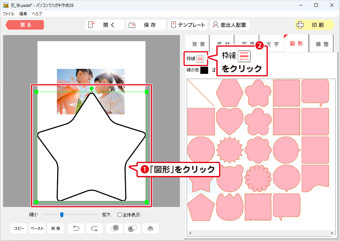The height and width of the screenshot is (241, 340).
Task: Switch to the 補整 tab
Action: pyautogui.click(x=322, y=44)
